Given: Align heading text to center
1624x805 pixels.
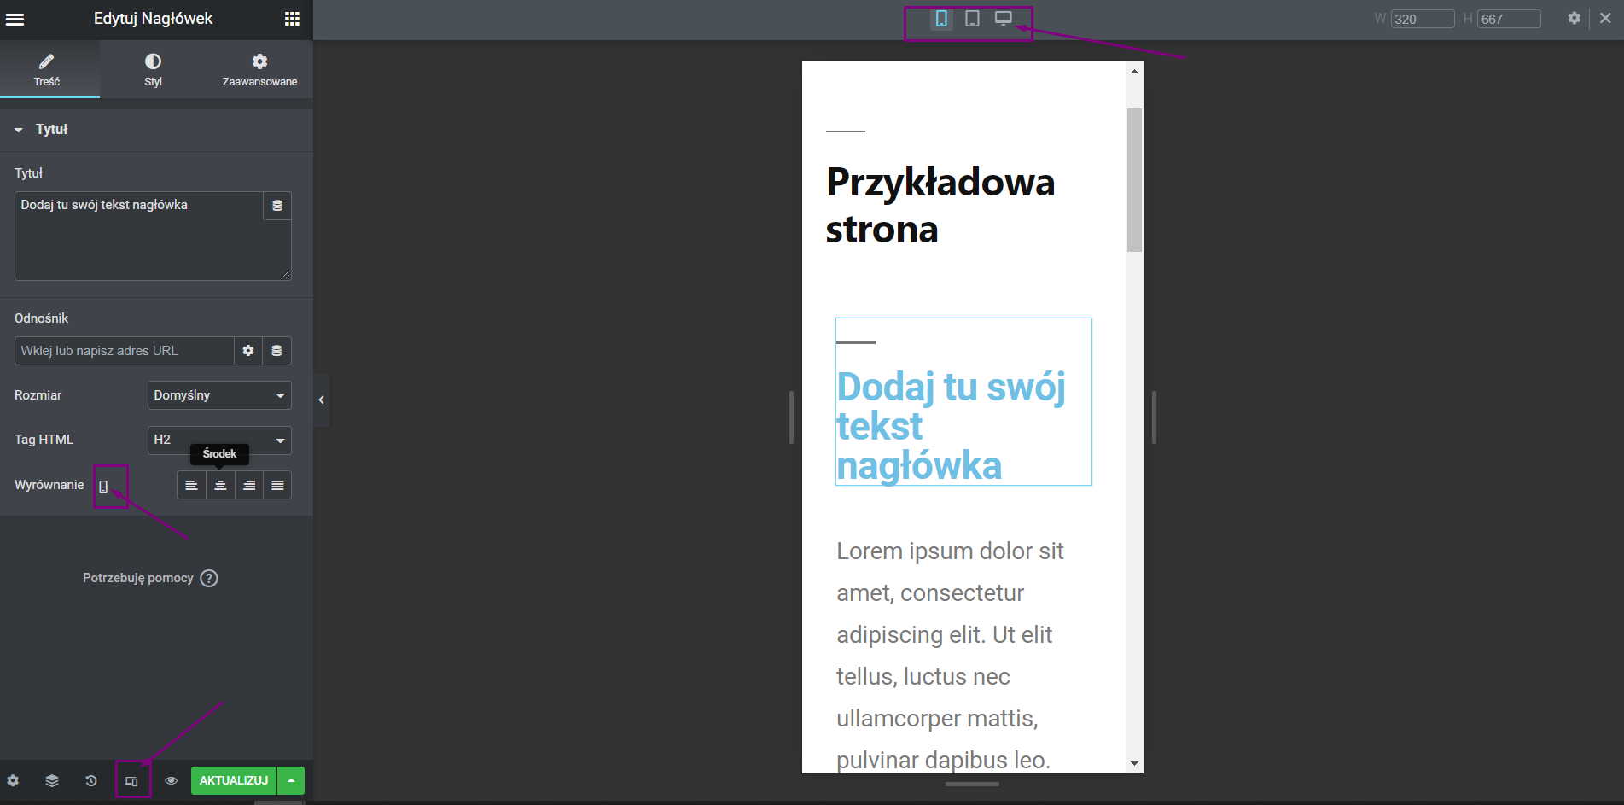Looking at the screenshot, I should coord(220,485).
